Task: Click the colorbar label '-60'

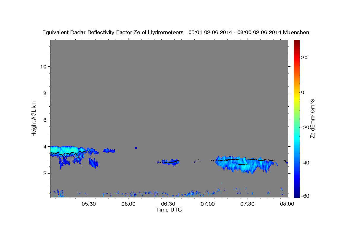Action: pyautogui.click(x=305, y=196)
